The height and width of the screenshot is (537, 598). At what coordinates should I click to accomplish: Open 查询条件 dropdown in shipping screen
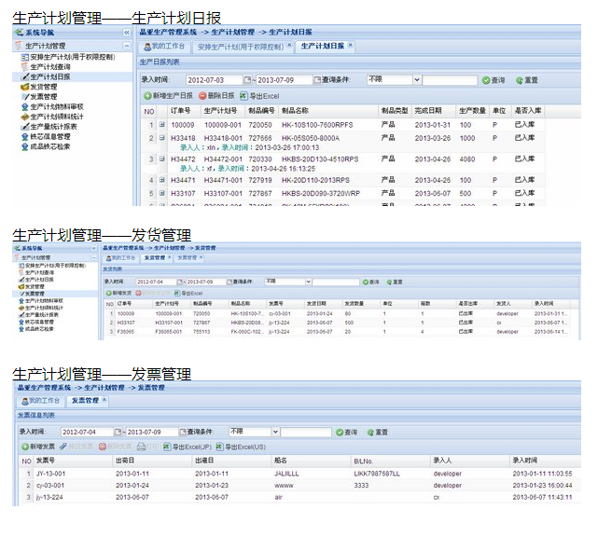pyautogui.click(x=308, y=282)
